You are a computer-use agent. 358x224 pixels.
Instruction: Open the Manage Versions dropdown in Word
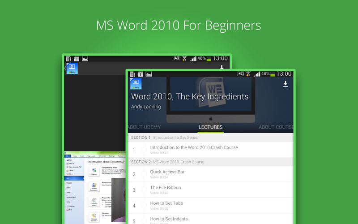94,217
